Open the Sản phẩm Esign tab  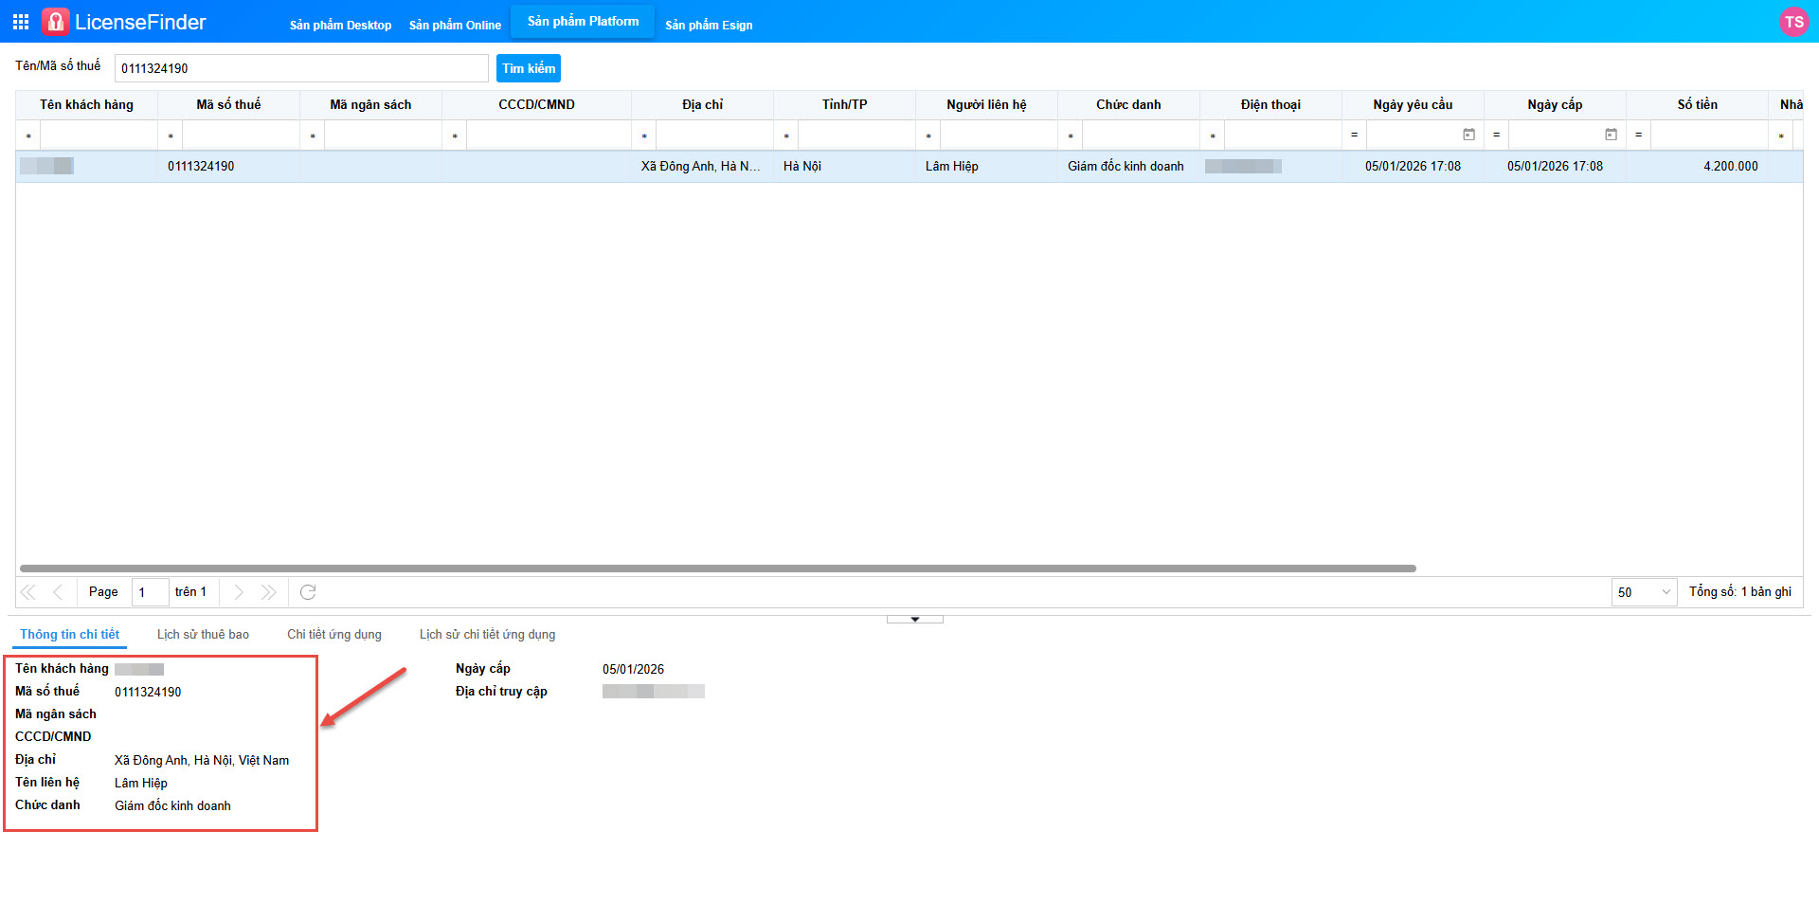point(709,26)
